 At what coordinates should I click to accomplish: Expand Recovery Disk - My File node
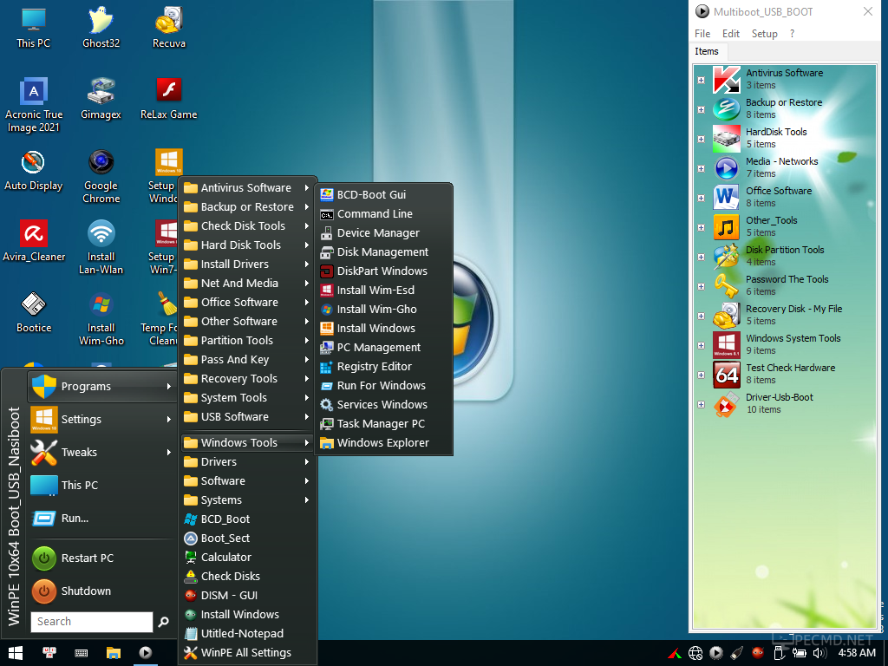coord(701,316)
